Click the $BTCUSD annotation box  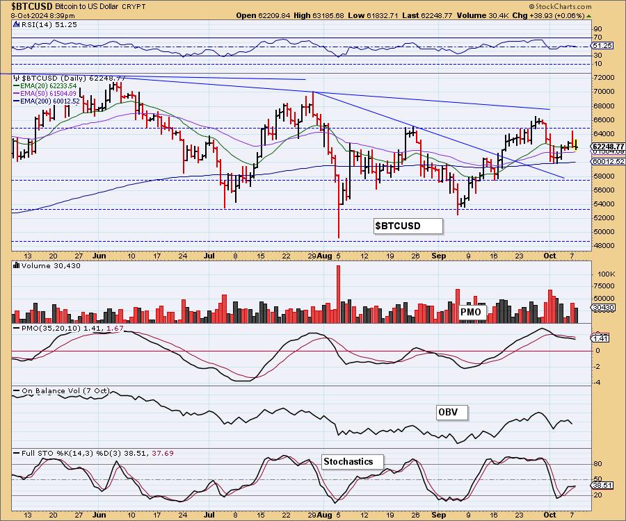(408, 226)
